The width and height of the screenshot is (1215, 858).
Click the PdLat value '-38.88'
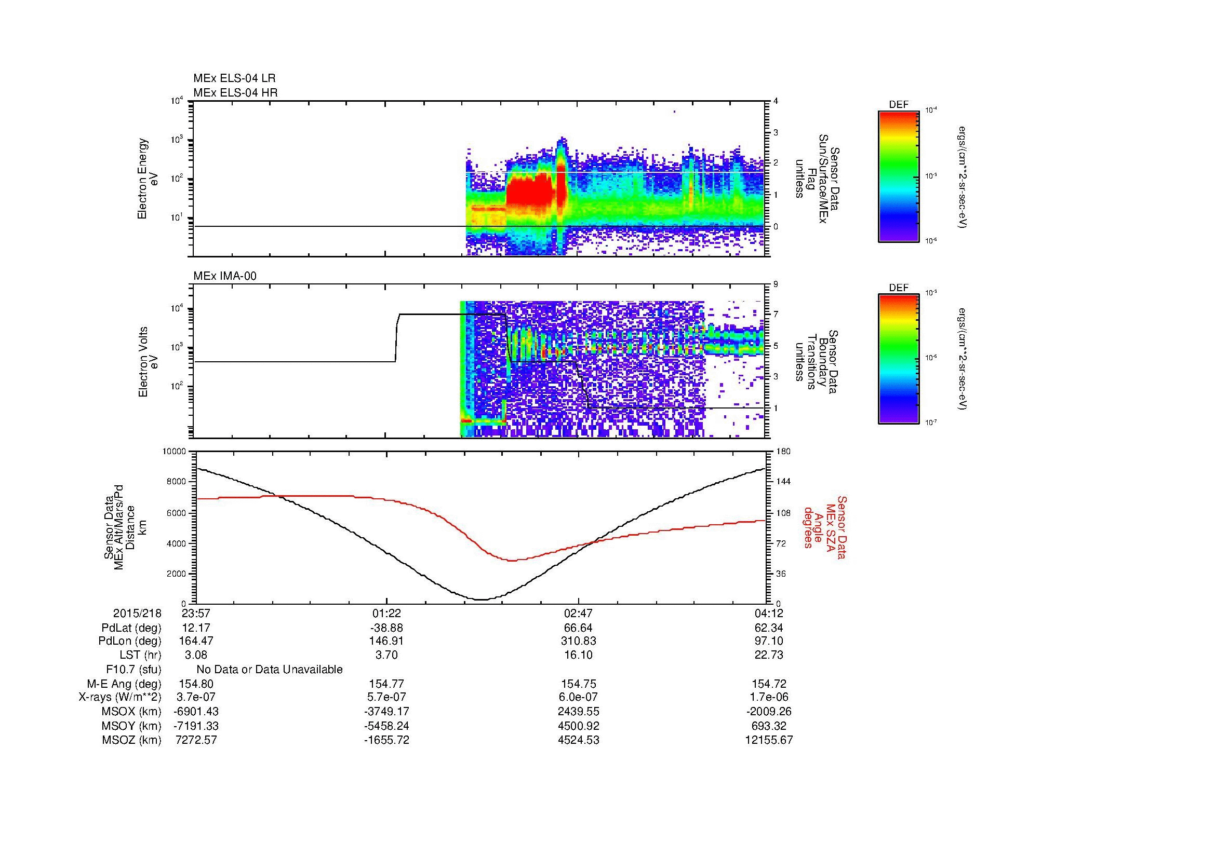(x=387, y=628)
